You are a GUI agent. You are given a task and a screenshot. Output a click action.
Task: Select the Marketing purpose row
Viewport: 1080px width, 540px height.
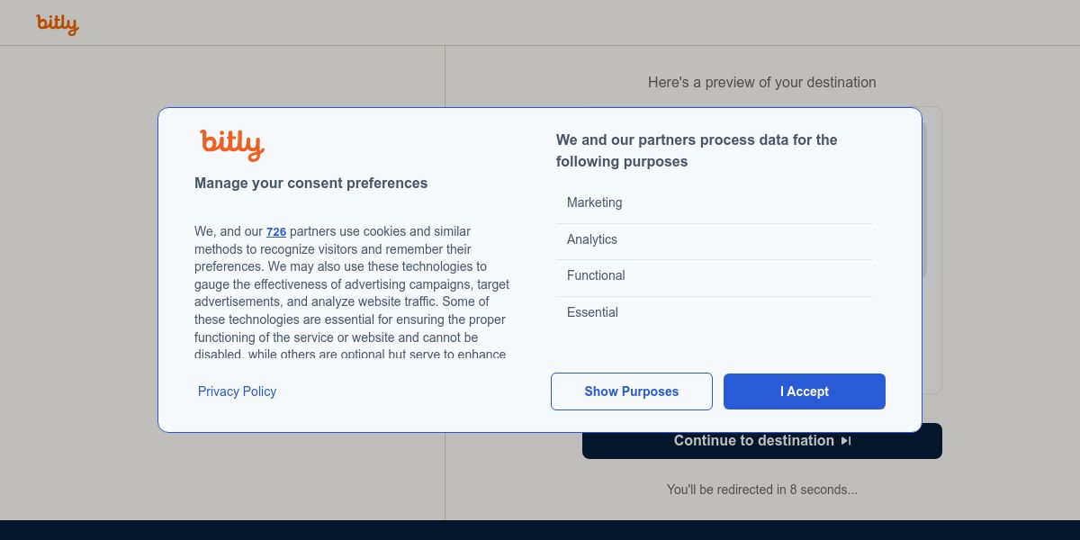(x=714, y=203)
